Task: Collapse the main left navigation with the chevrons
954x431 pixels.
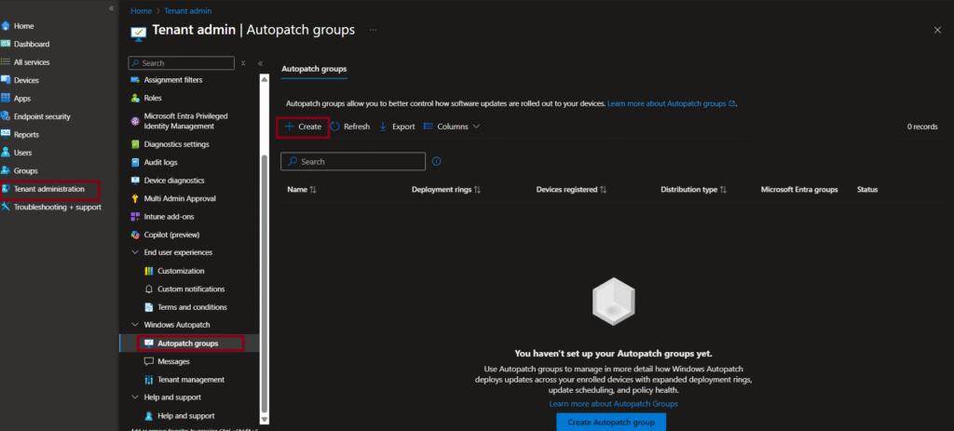Action: [x=112, y=7]
